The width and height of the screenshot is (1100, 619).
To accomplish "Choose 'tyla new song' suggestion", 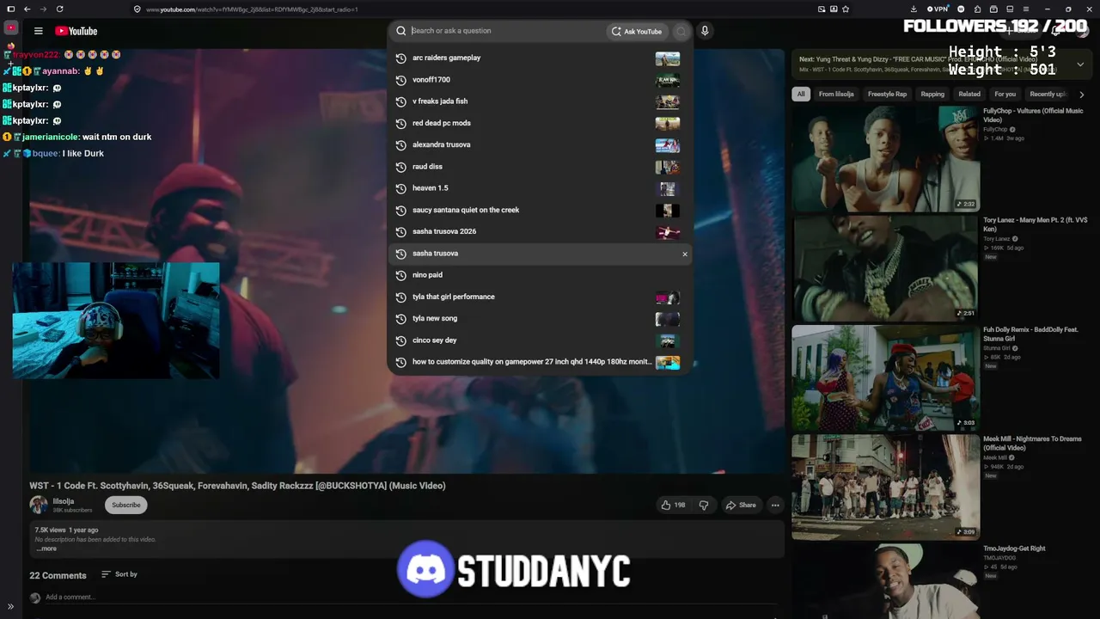I will (540, 319).
